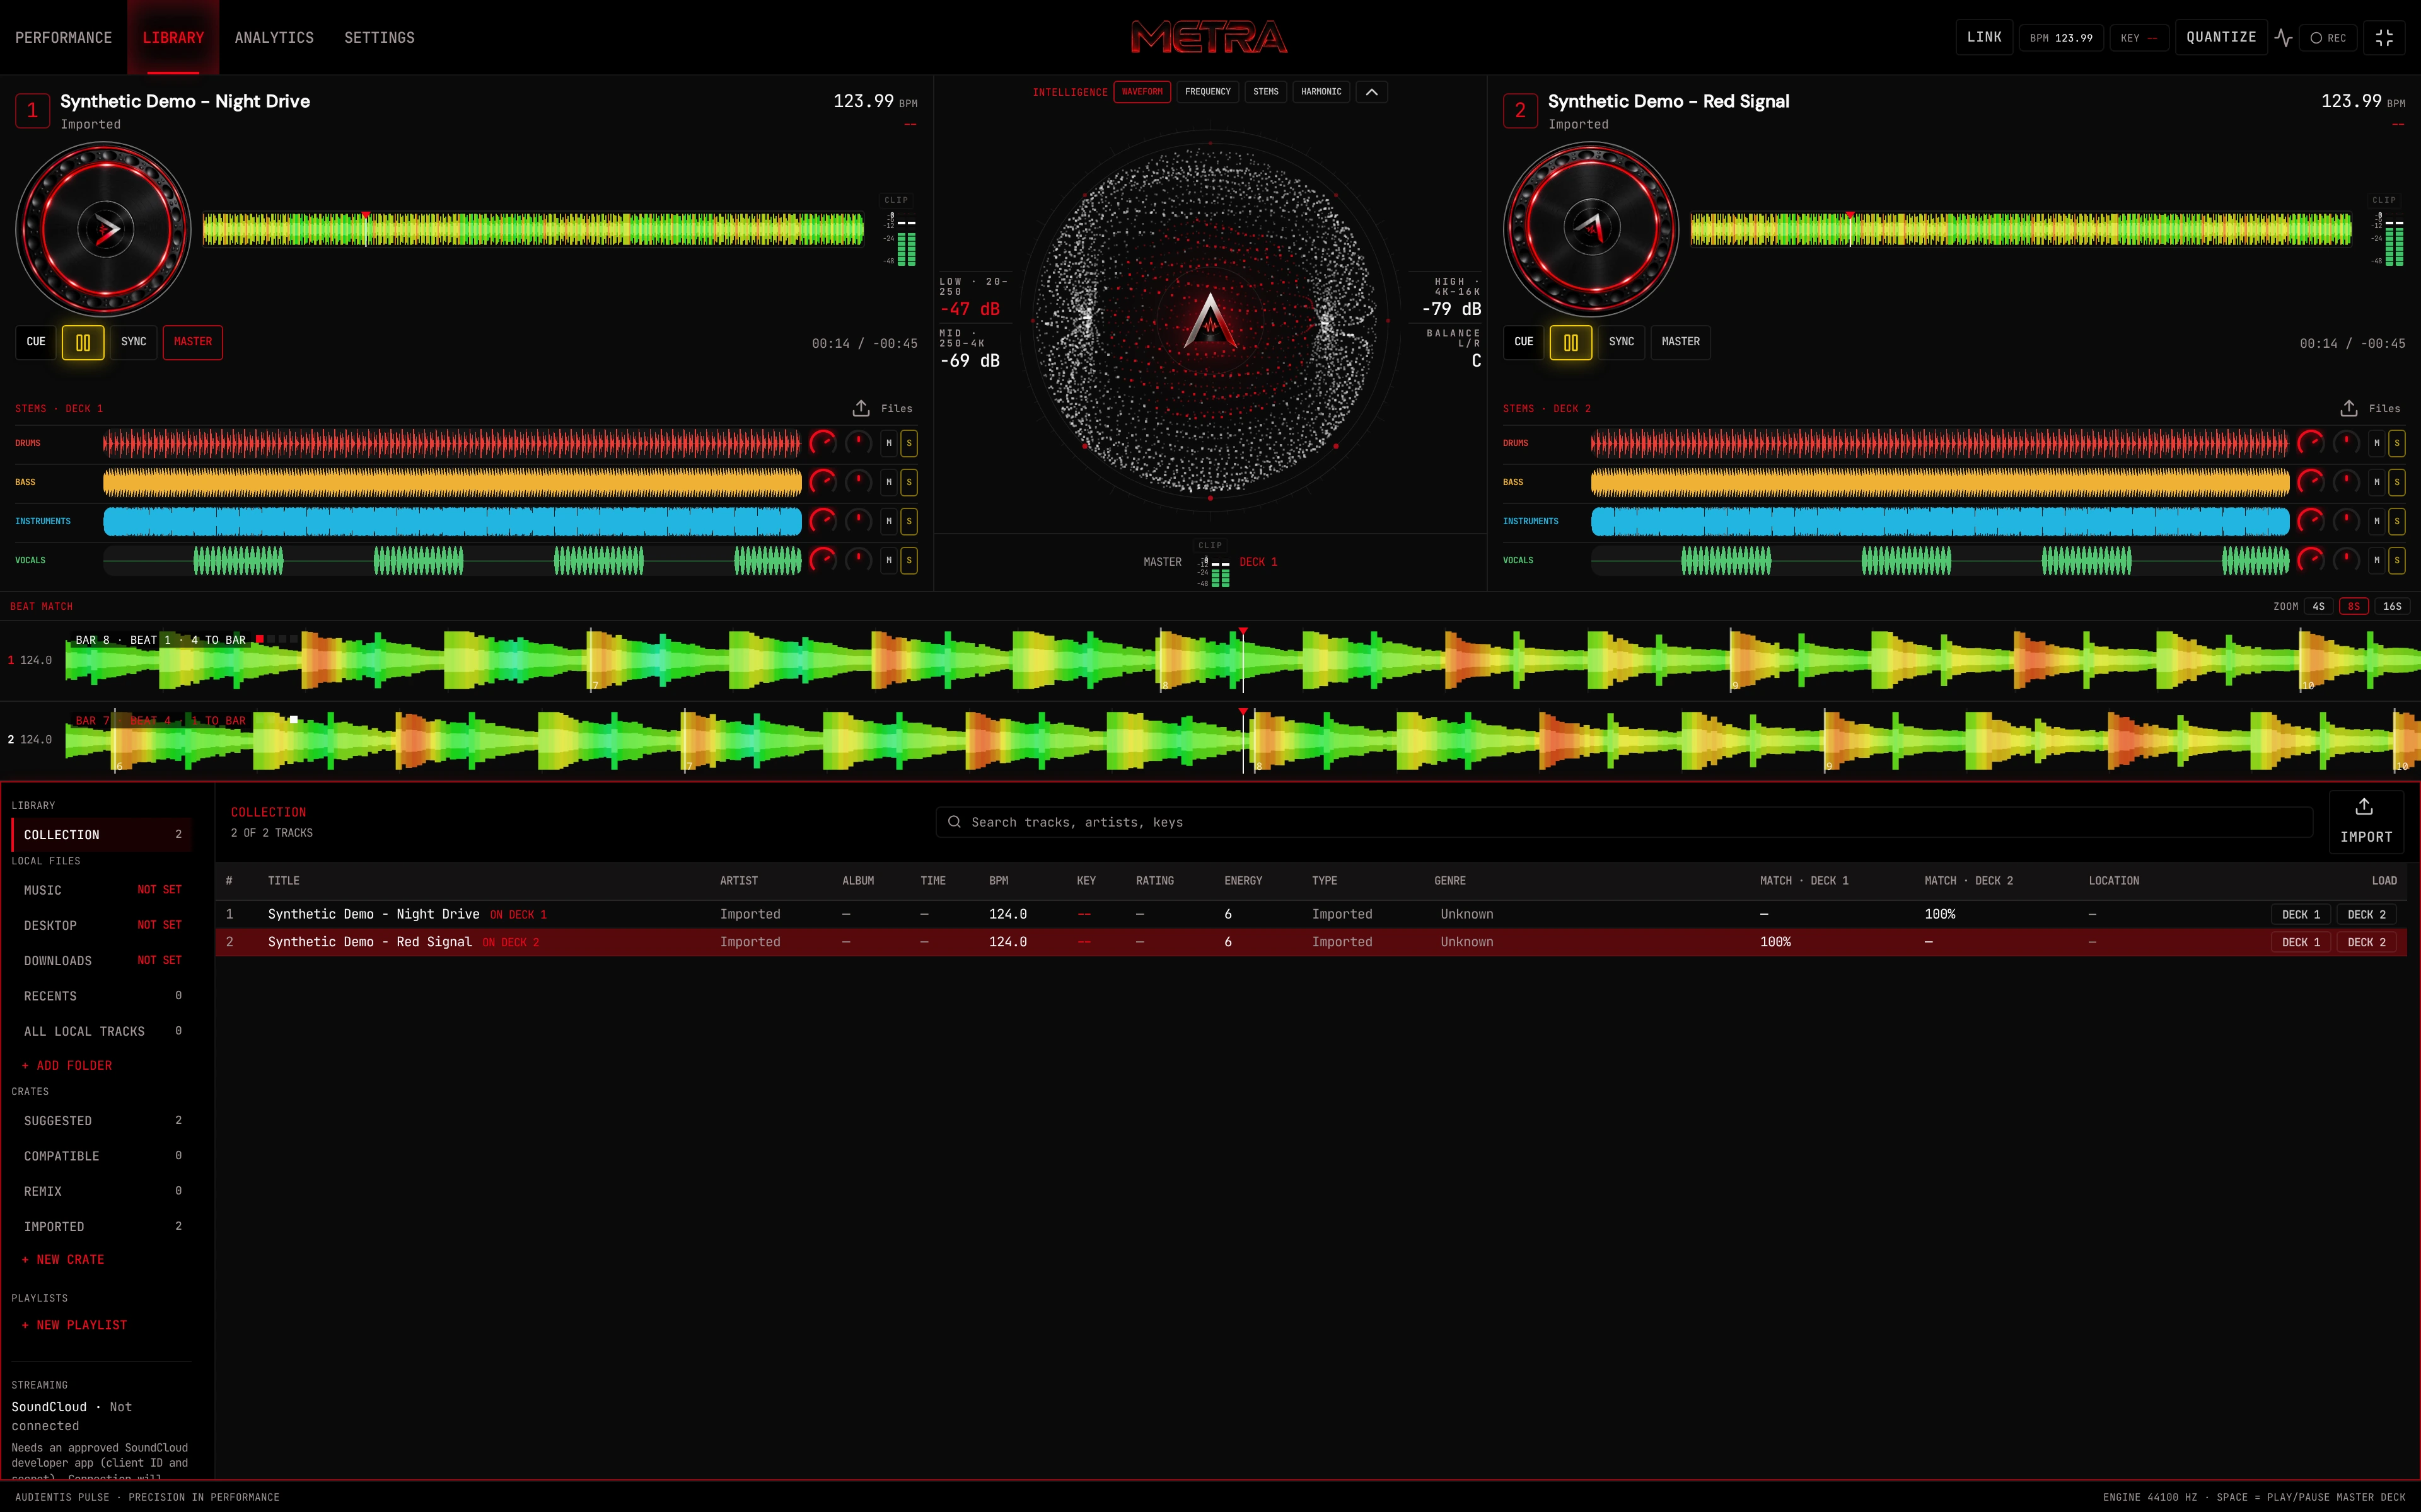Viewport: 2421px width, 1512px height.
Task: Click the search magnifier icon
Action: coord(955,822)
